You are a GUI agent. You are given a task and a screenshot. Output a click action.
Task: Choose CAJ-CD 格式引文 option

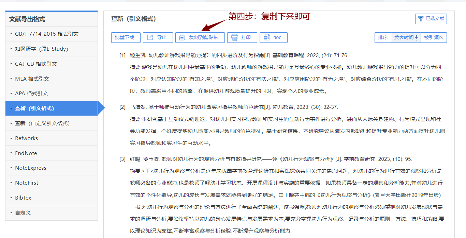36,64
